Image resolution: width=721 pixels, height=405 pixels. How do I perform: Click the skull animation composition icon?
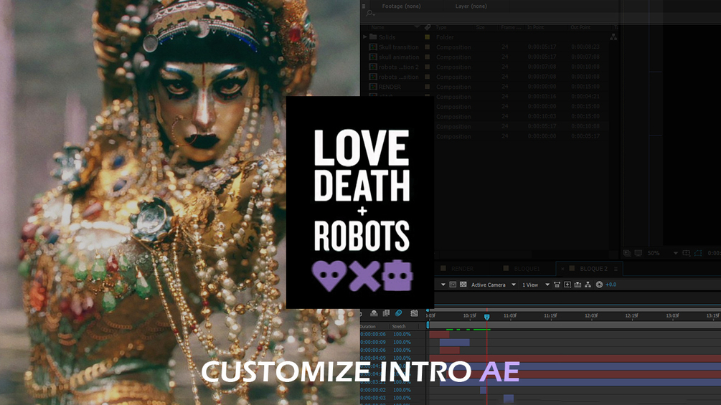pyautogui.click(x=373, y=57)
